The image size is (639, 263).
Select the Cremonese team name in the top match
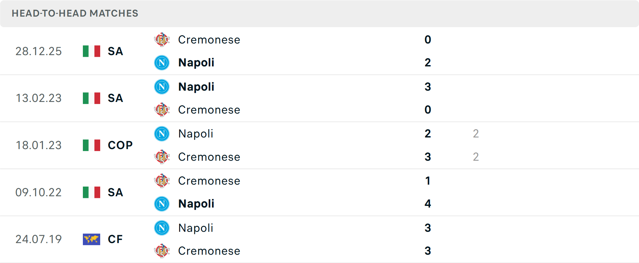pyautogui.click(x=209, y=40)
